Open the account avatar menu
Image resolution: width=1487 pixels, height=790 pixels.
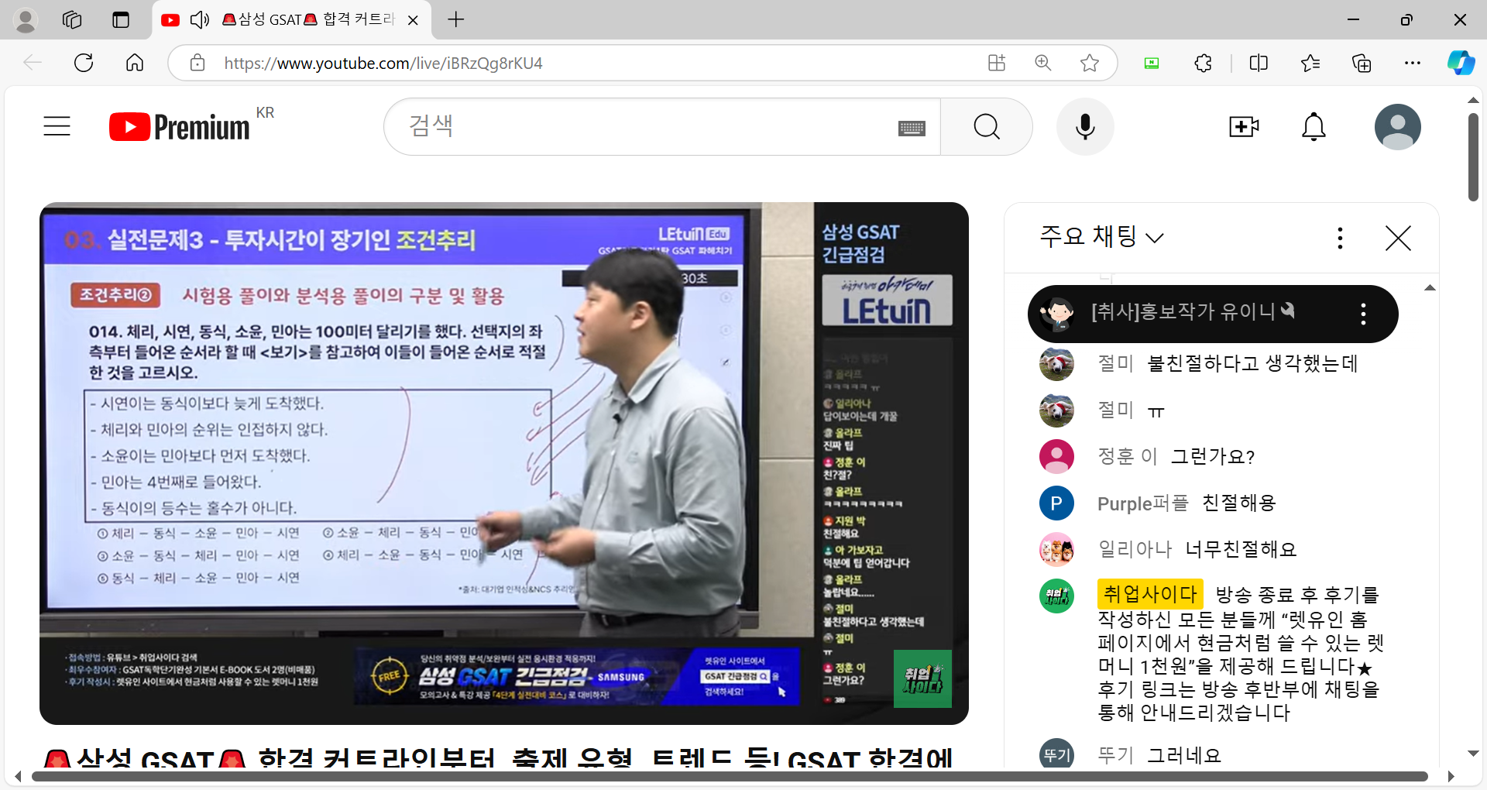click(x=1397, y=126)
